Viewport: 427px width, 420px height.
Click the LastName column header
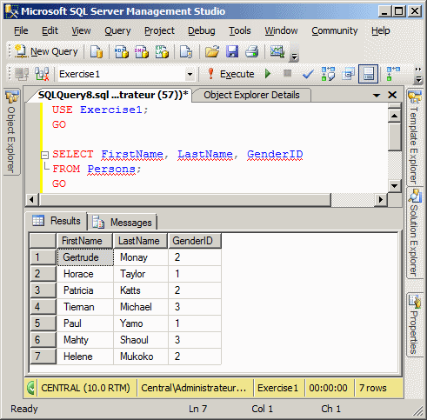pos(140,241)
